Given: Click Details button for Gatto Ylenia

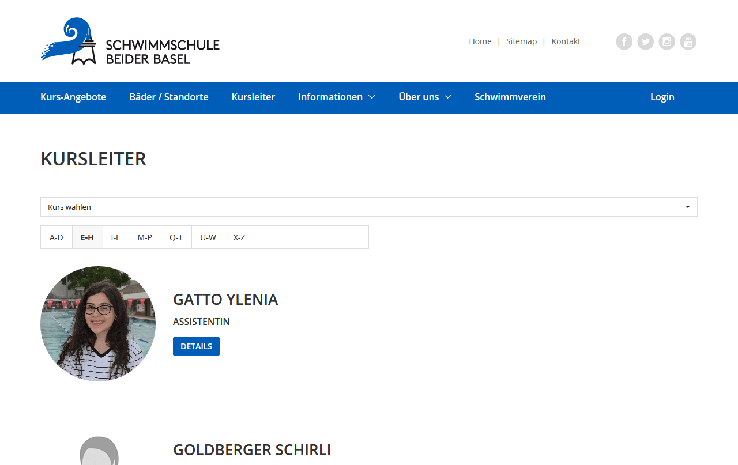Looking at the screenshot, I should point(196,346).
